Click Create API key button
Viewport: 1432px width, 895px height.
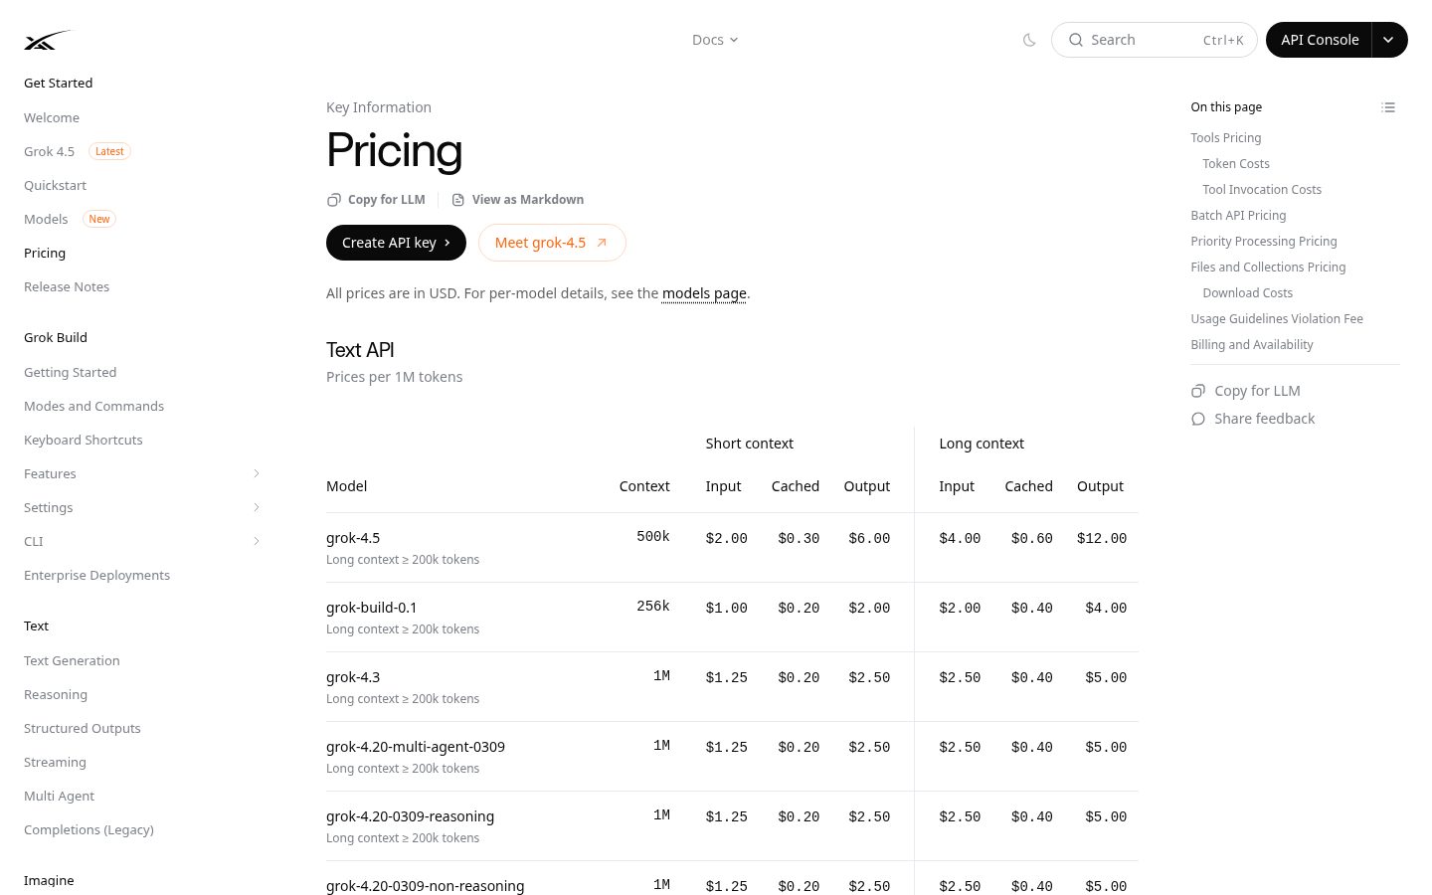click(396, 243)
